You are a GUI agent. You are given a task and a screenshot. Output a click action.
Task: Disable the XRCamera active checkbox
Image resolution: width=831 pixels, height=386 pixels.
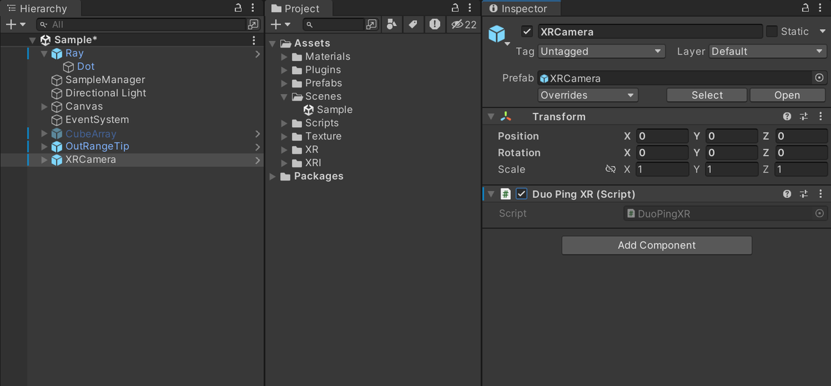pos(527,32)
